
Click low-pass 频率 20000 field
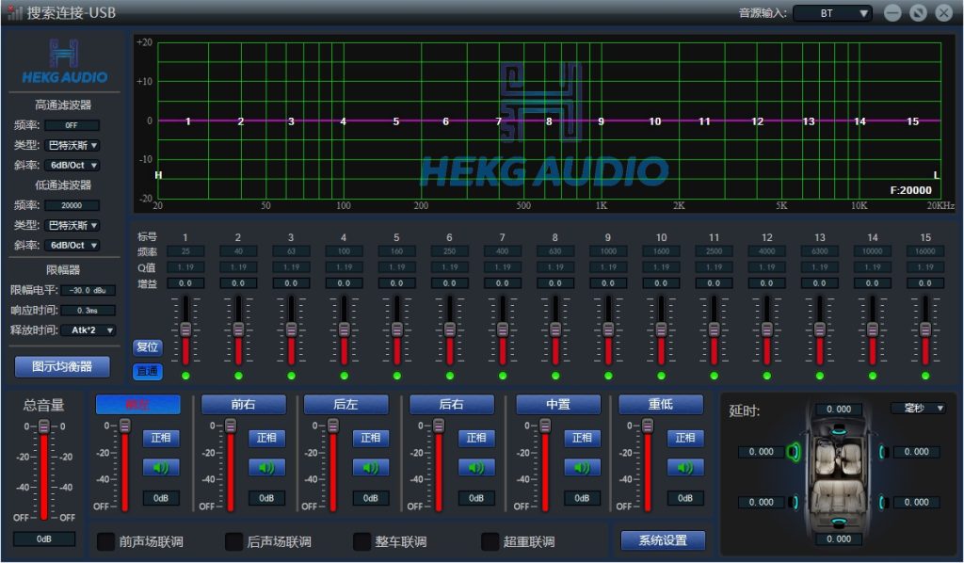tap(72, 205)
